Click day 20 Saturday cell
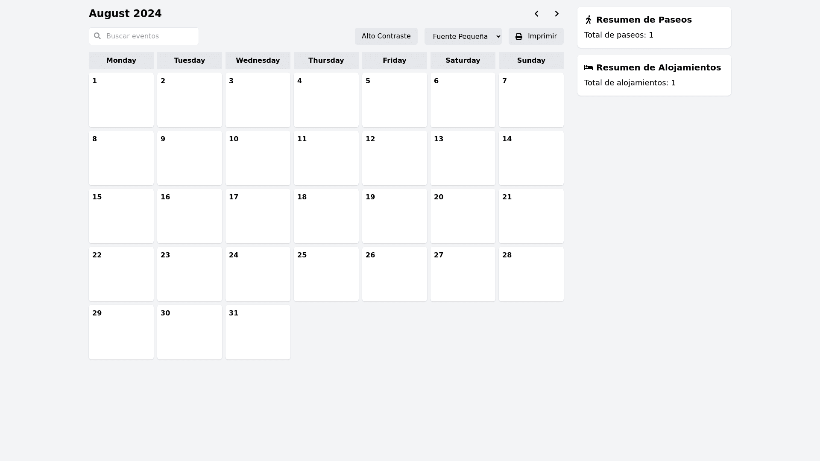 [463, 216]
